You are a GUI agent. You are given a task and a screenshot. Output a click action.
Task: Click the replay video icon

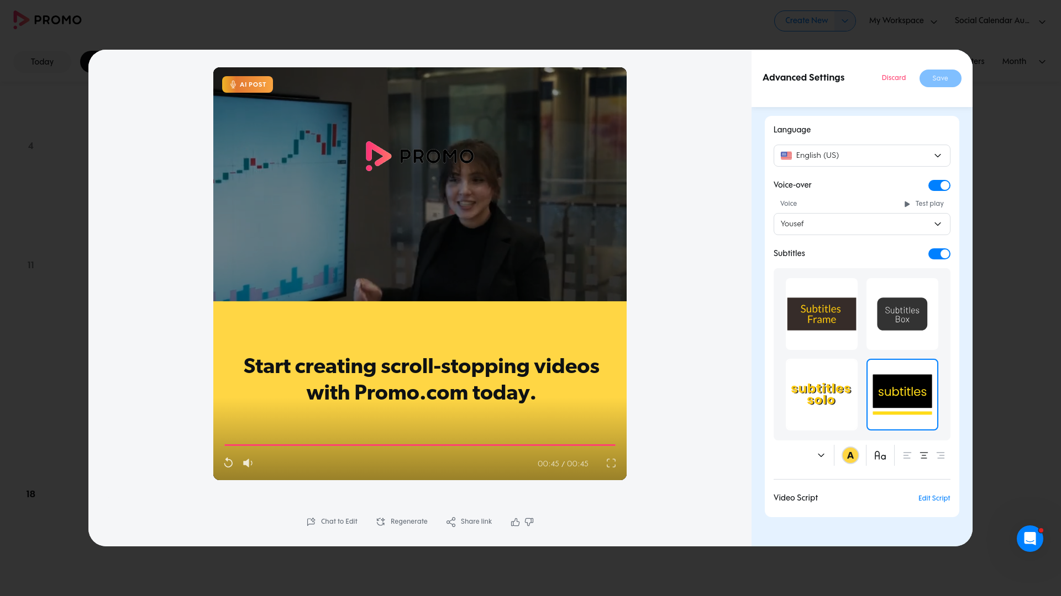click(x=228, y=463)
